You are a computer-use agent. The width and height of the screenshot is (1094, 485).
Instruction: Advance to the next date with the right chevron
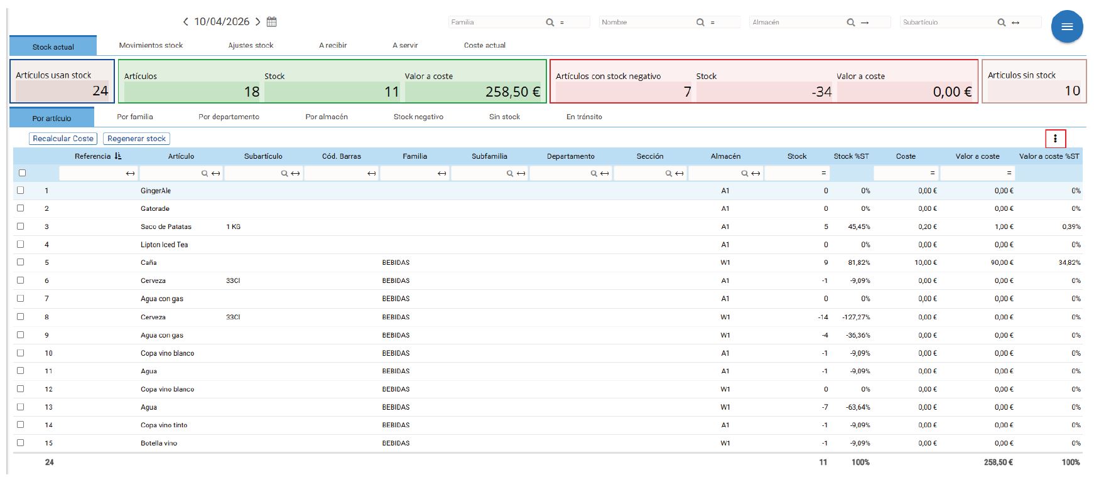tap(257, 22)
